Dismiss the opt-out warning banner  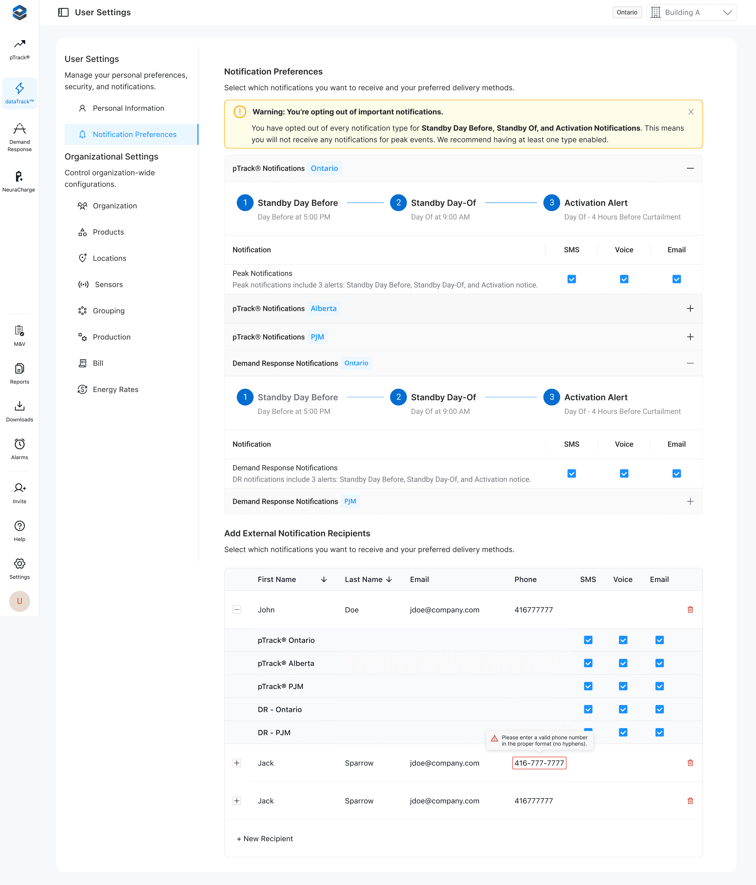[691, 112]
